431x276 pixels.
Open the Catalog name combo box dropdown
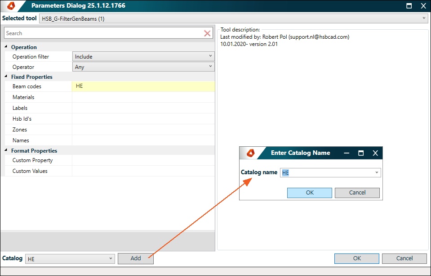[377, 172]
